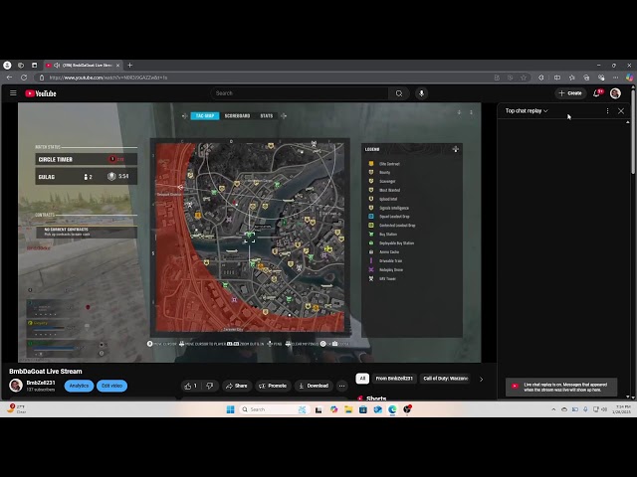The width and height of the screenshot is (637, 477).
Task: Open Edge split screen icon
Action: point(557,78)
